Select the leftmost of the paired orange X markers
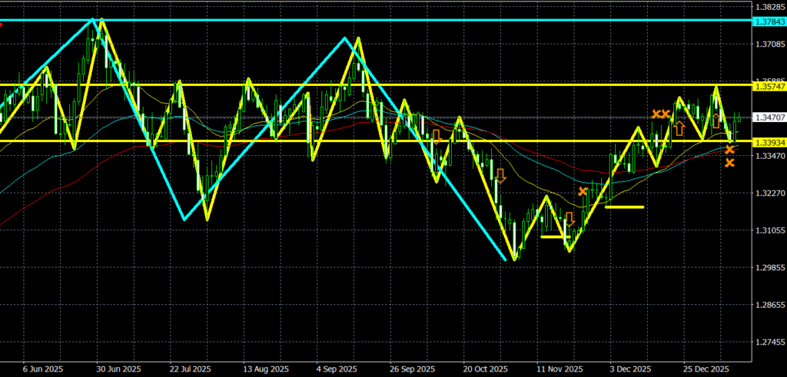 tap(656, 114)
